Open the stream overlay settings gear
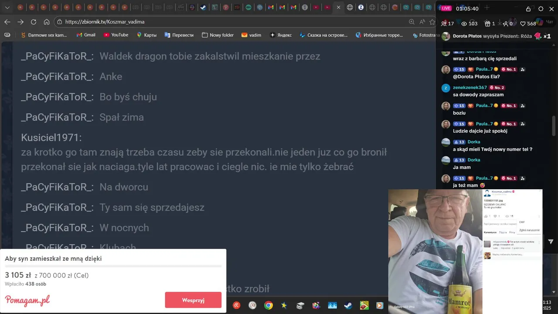 541,9
